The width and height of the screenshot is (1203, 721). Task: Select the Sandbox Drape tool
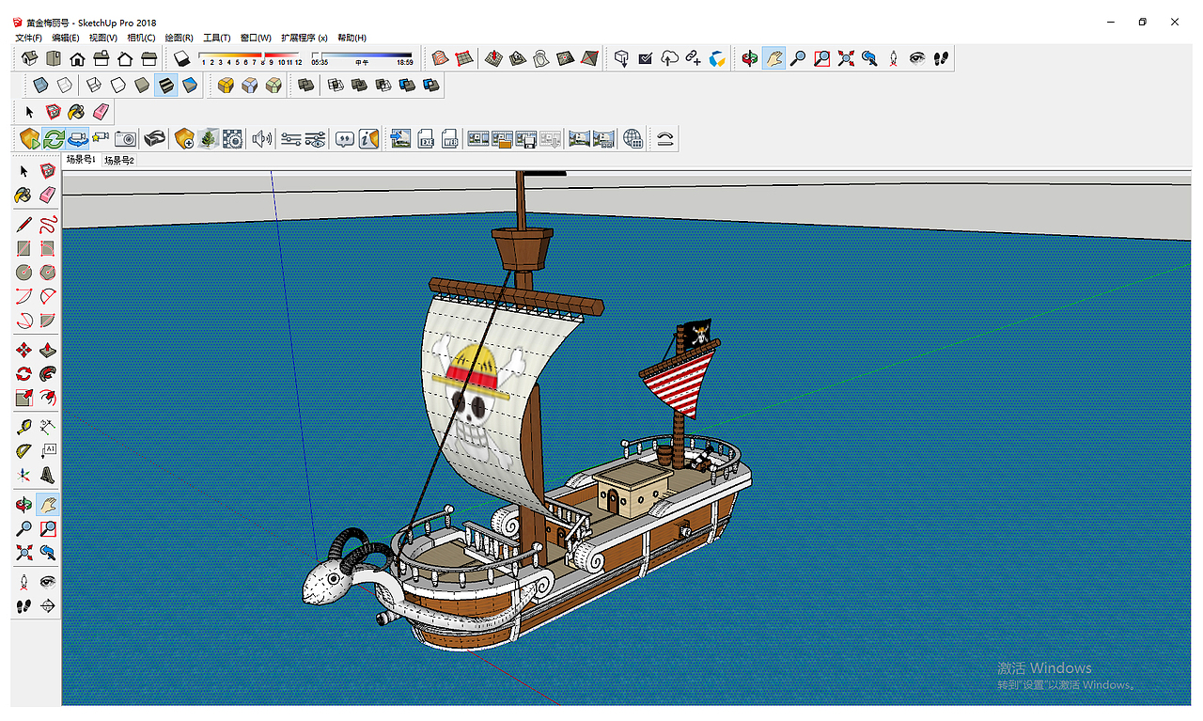tap(541, 58)
